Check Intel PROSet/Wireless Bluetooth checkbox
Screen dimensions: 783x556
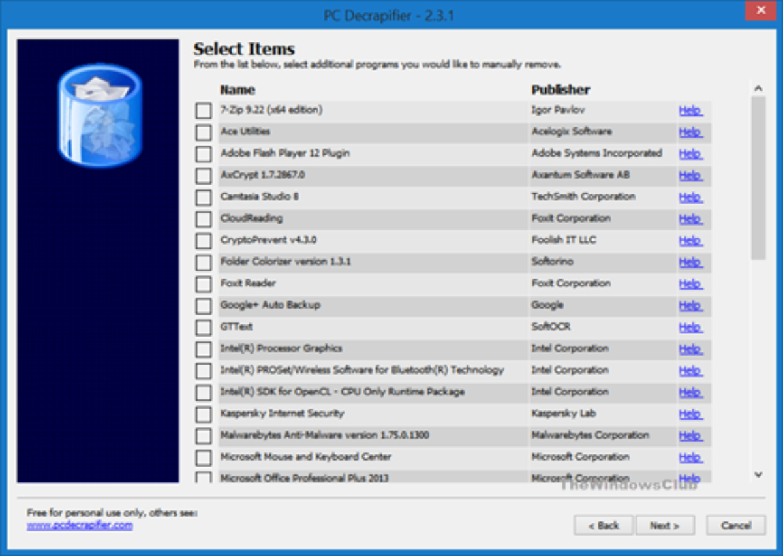[x=204, y=371]
